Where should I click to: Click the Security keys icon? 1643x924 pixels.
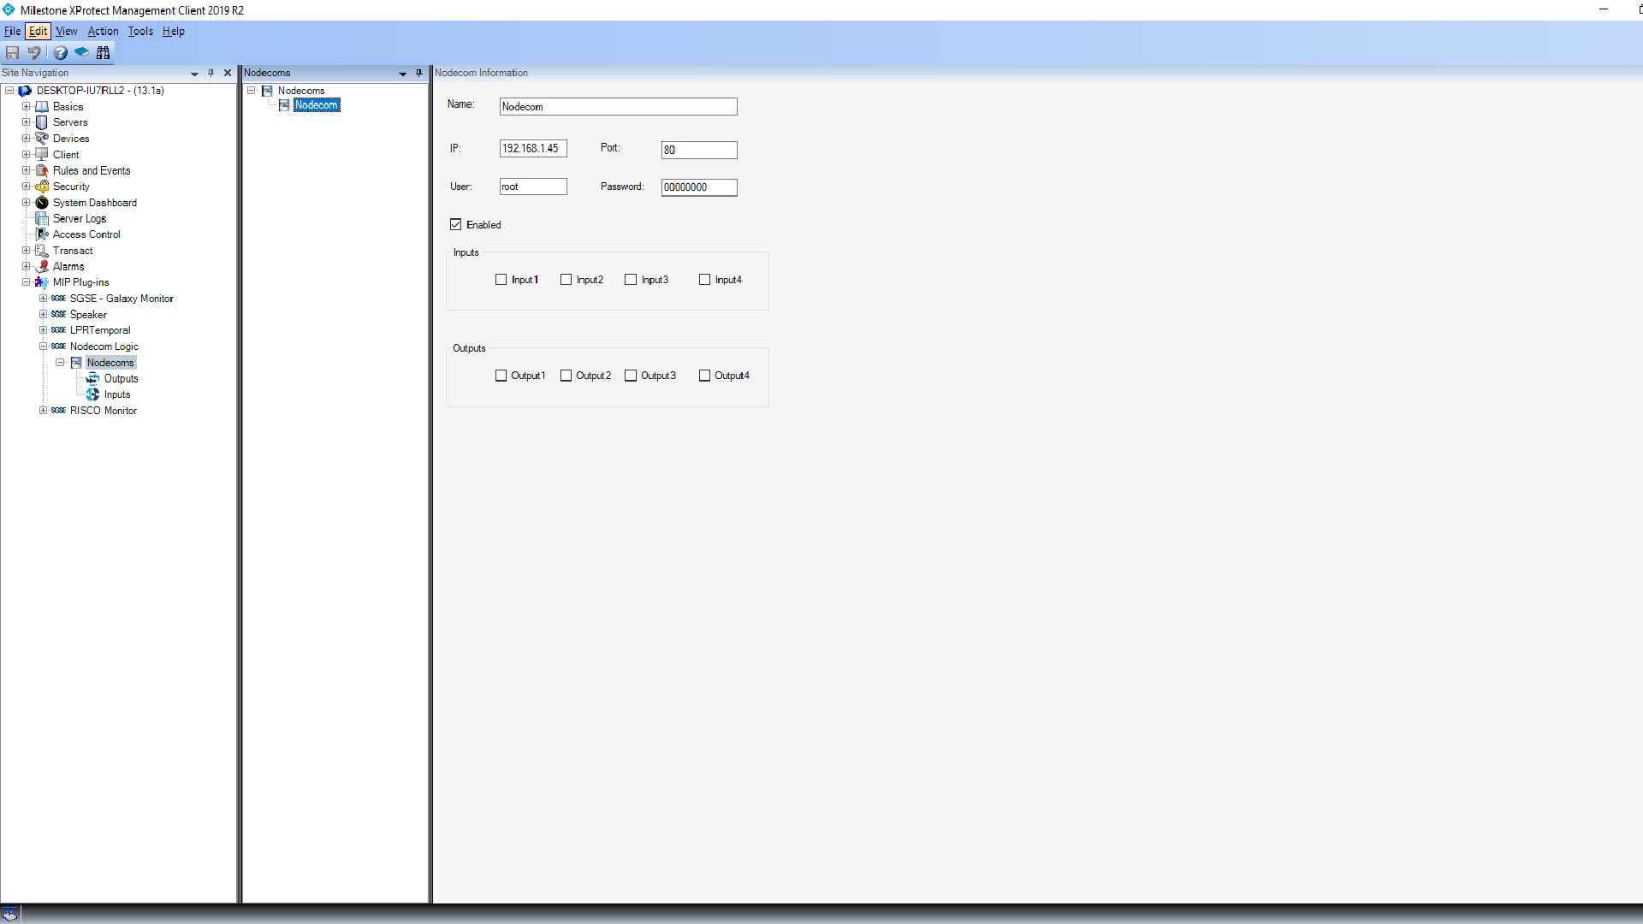tap(42, 187)
